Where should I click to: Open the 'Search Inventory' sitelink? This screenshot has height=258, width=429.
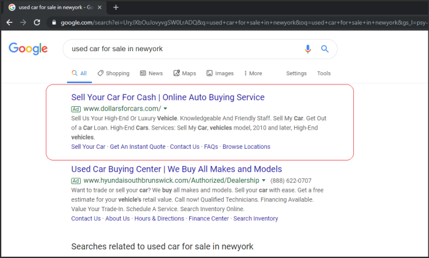coord(256,218)
